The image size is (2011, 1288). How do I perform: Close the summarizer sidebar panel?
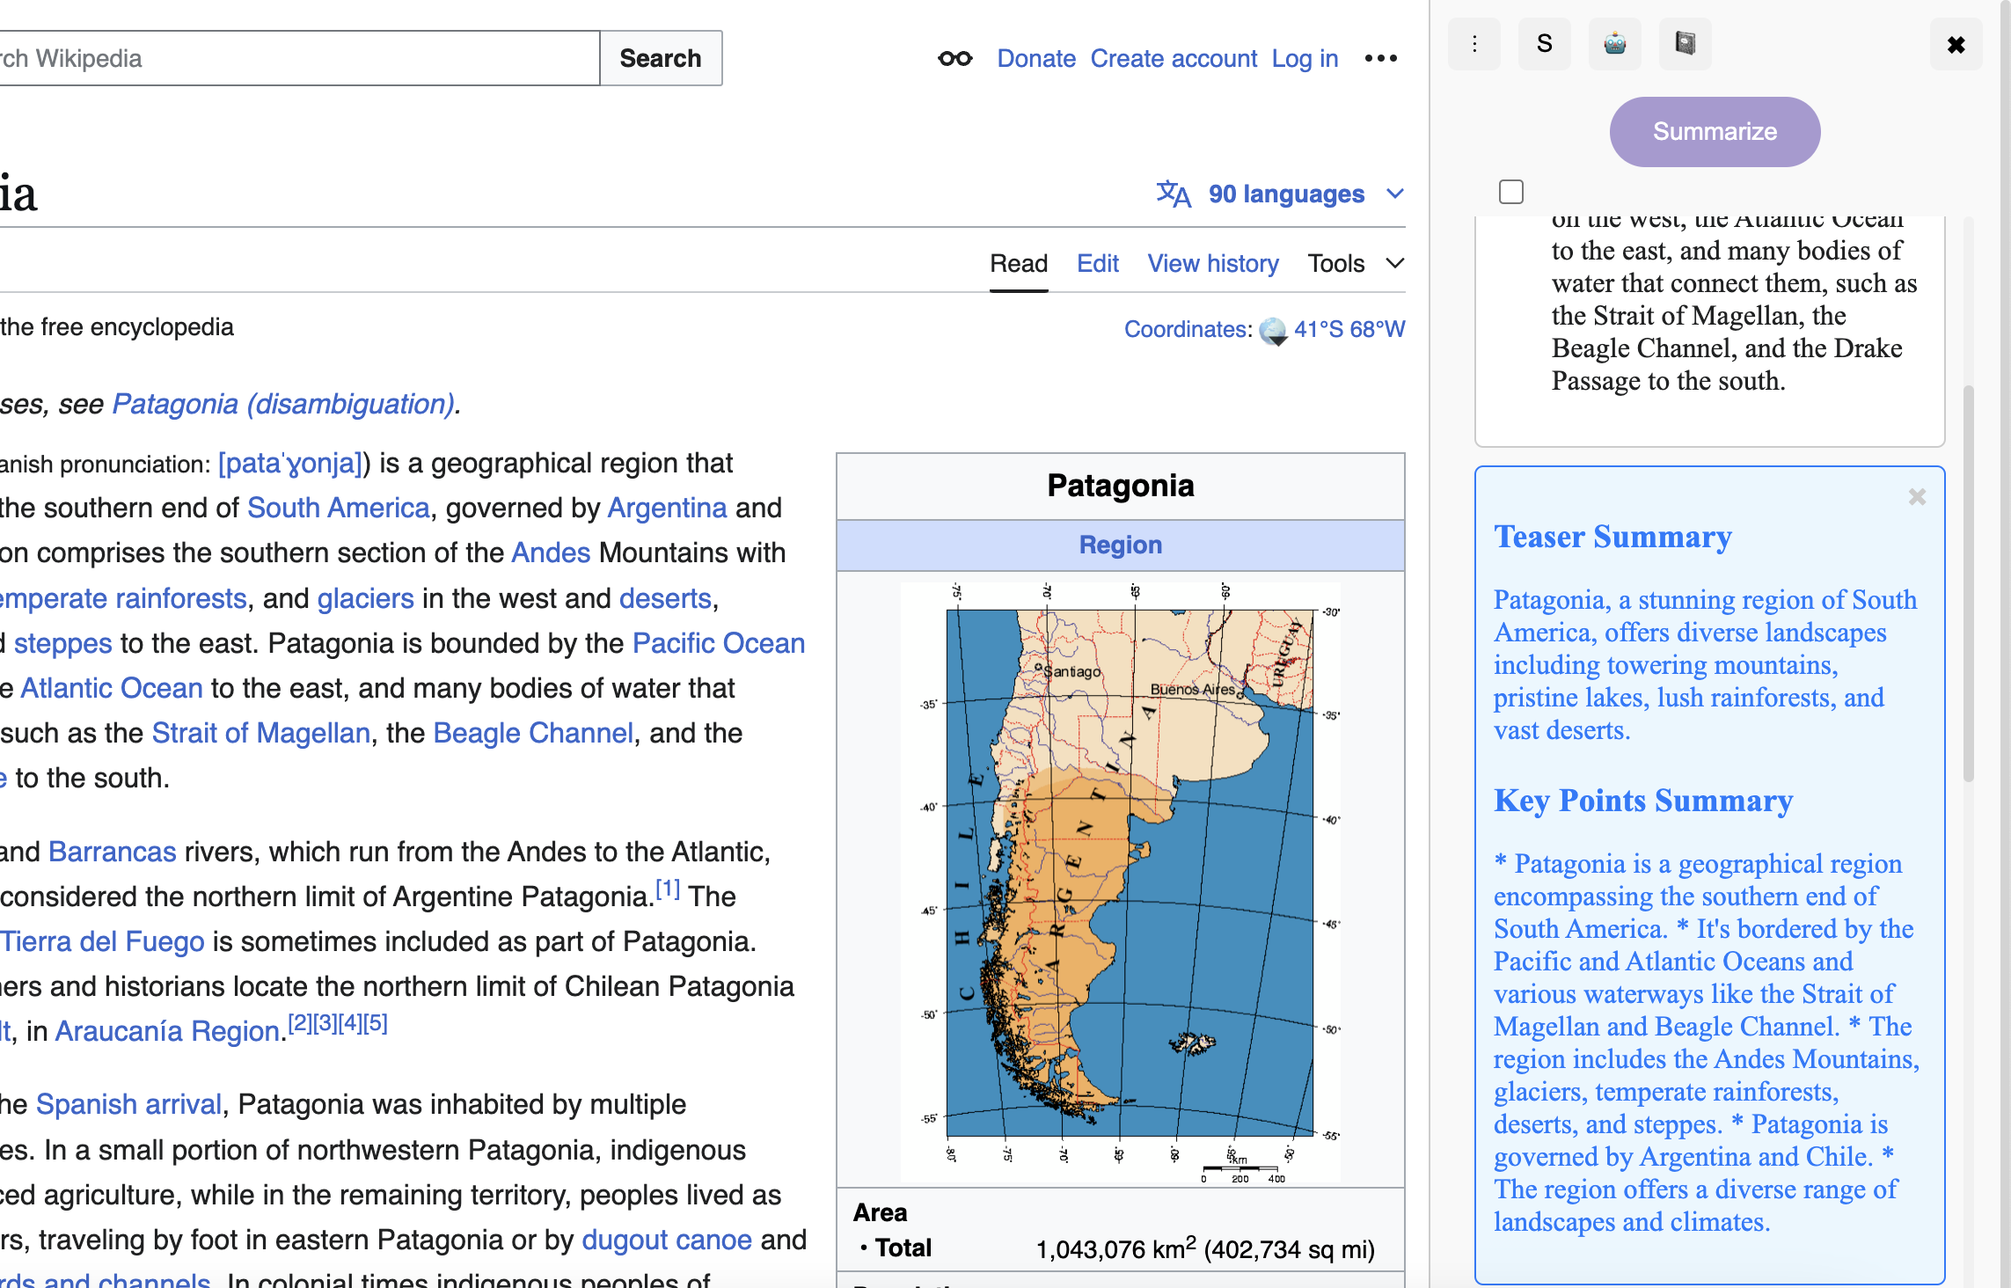1956,45
